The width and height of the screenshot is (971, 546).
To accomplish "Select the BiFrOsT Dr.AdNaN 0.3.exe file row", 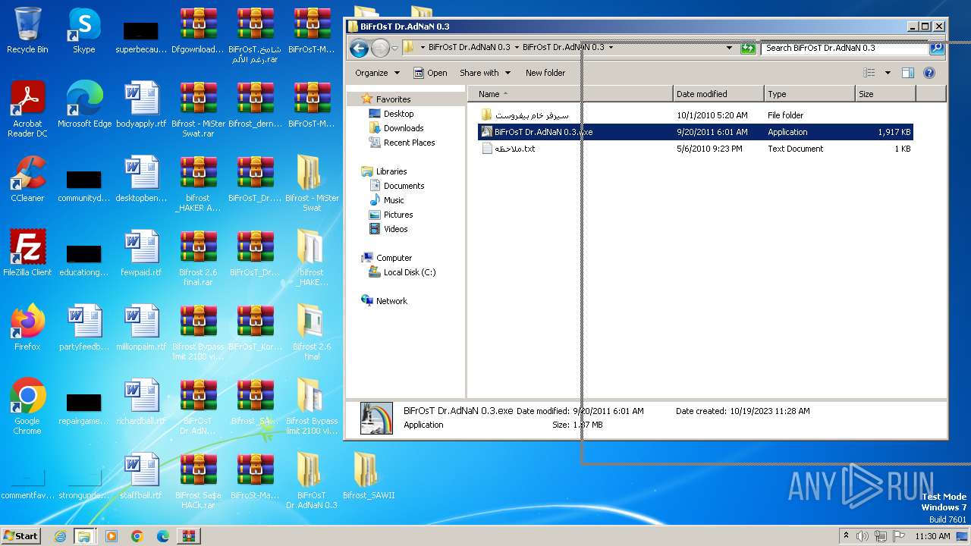I will pos(695,132).
